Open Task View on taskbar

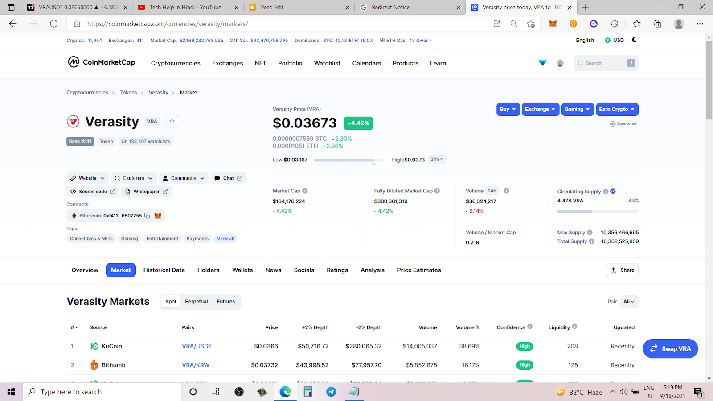(215, 392)
